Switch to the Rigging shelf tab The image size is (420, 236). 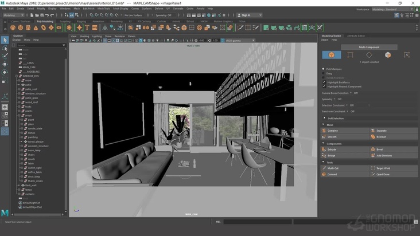tap(81, 21)
